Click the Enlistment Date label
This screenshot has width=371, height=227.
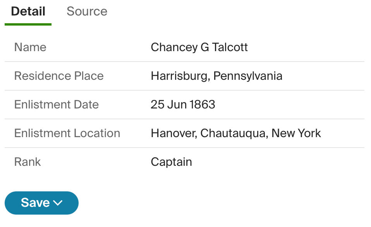pos(56,104)
